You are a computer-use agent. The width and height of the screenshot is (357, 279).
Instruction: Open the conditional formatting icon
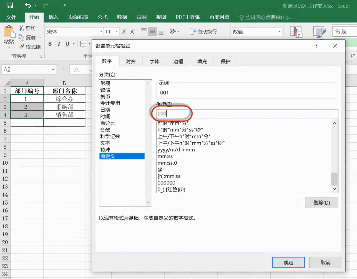pos(296,32)
